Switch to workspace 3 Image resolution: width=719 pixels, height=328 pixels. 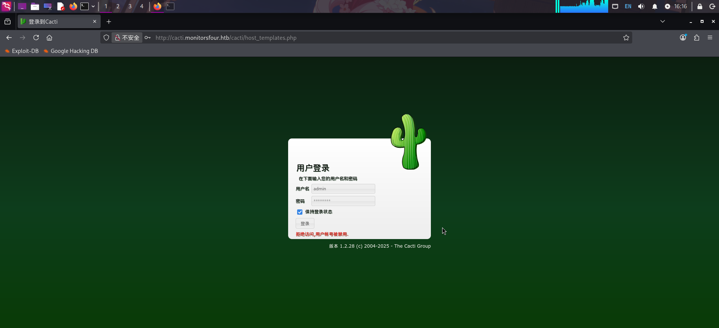point(130,6)
